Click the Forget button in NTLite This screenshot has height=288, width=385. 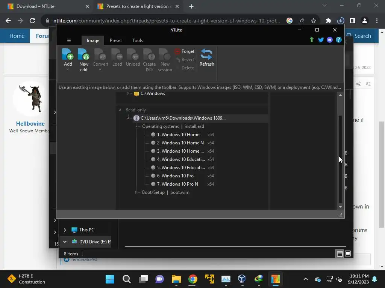pyautogui.click(x=184, y=51)
